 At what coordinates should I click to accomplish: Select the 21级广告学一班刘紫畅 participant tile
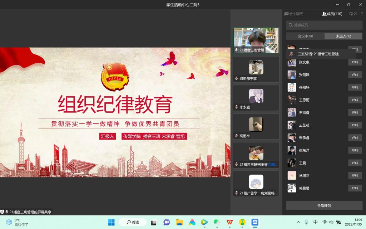tap(256, 184)
